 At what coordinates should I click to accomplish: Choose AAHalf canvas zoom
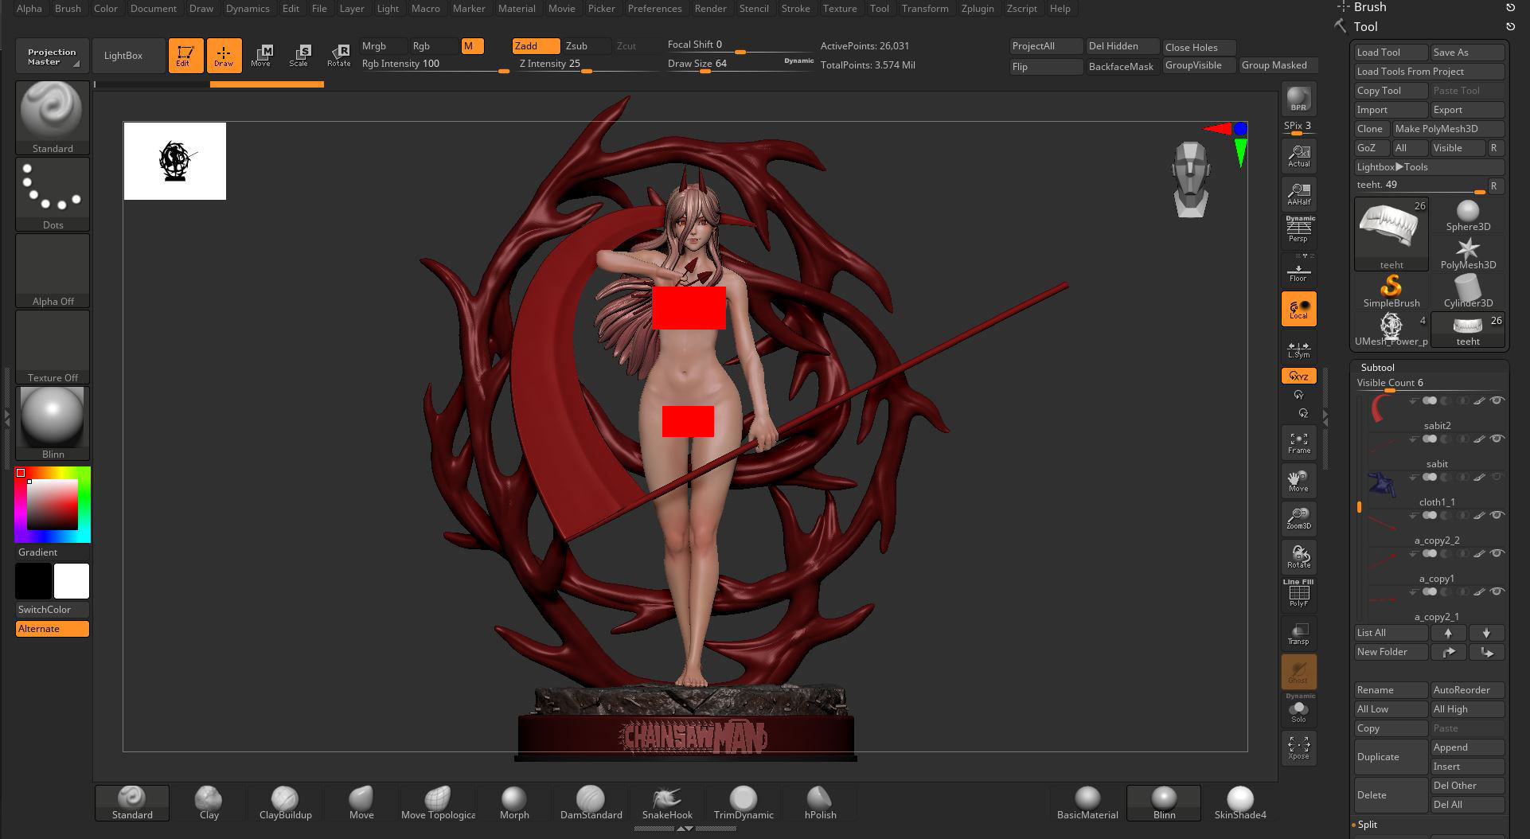pos(1298,194)
